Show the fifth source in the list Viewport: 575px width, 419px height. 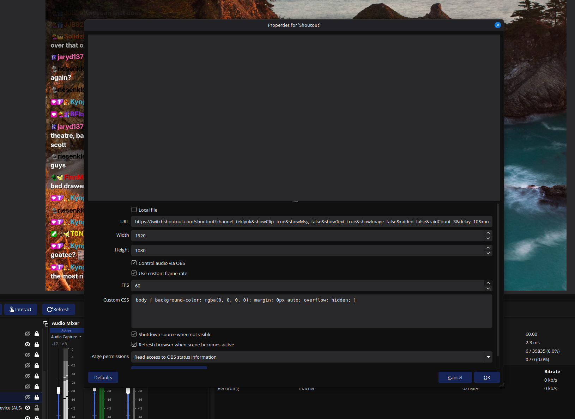pos(28,376)
